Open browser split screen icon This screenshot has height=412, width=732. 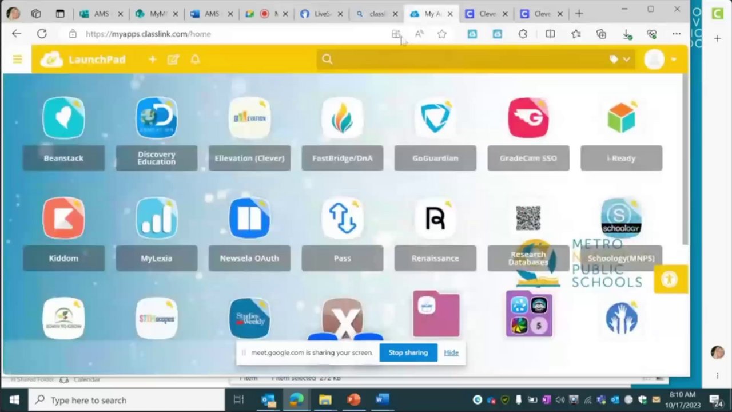[x=550, y=34]
